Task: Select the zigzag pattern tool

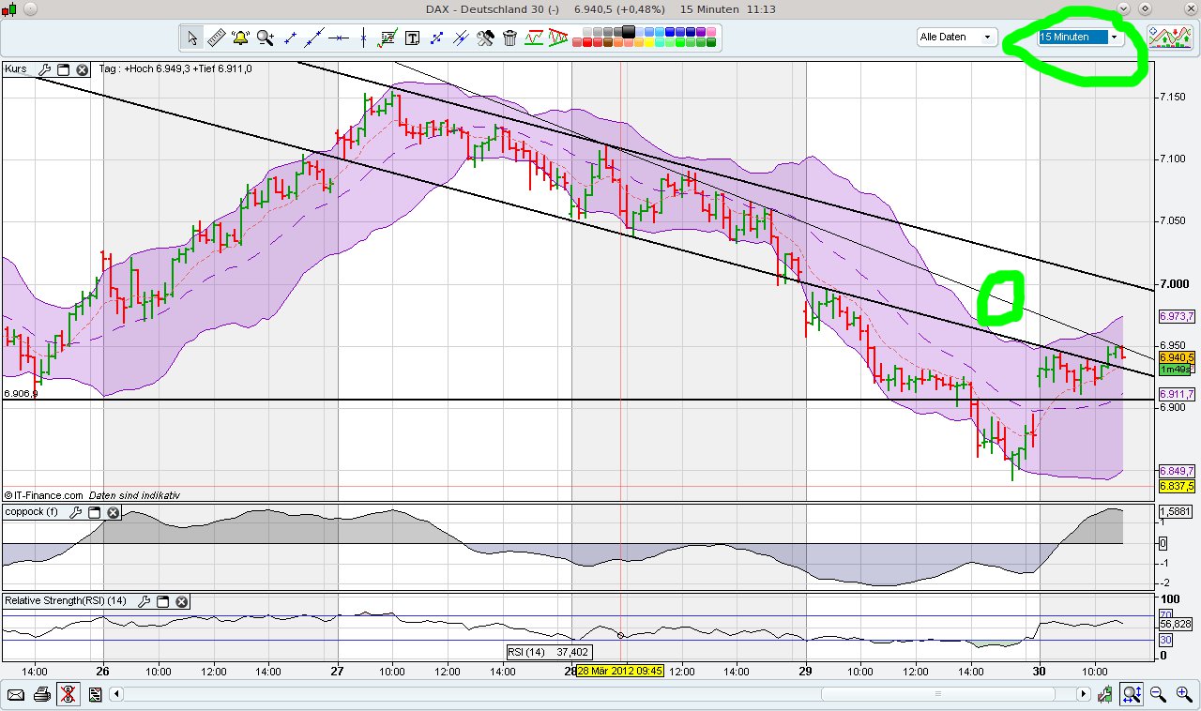Action: coord(535,38)
